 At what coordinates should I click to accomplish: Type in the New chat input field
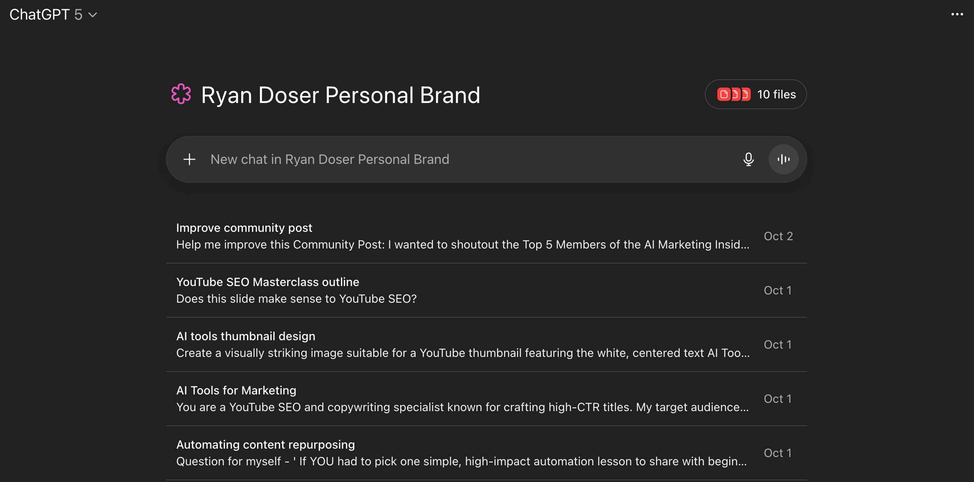point(459,159)
